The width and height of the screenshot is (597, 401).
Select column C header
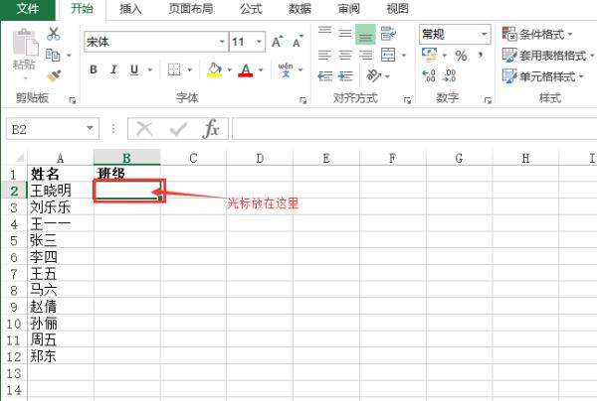tap(193, 158)
